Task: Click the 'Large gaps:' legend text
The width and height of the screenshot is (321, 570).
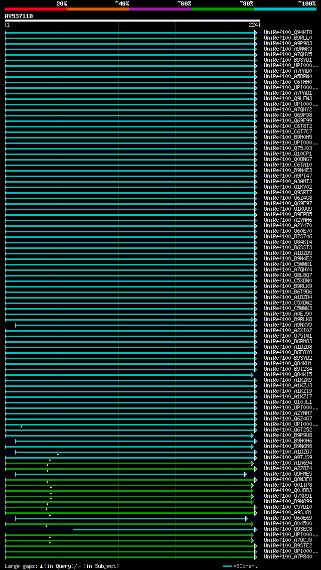Action: [21, 566]
